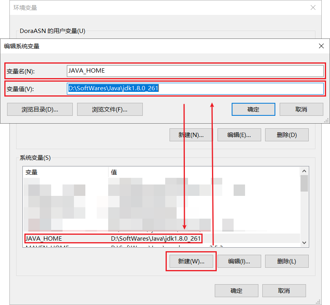330x305 pixels.
Task: Click the variable name field containing JAVA_HOME
Action: click(195, 71)
